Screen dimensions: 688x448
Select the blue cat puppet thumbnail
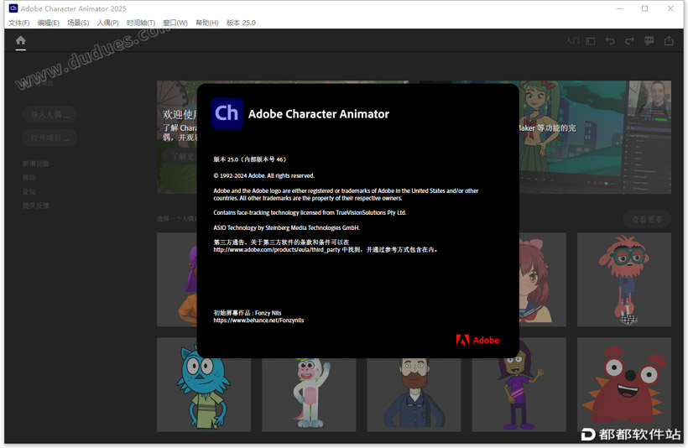(204, 384)
